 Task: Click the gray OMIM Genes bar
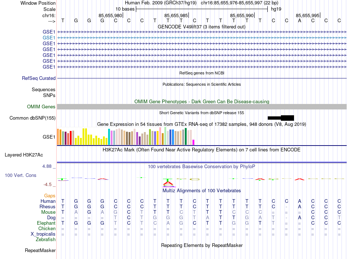202,107
